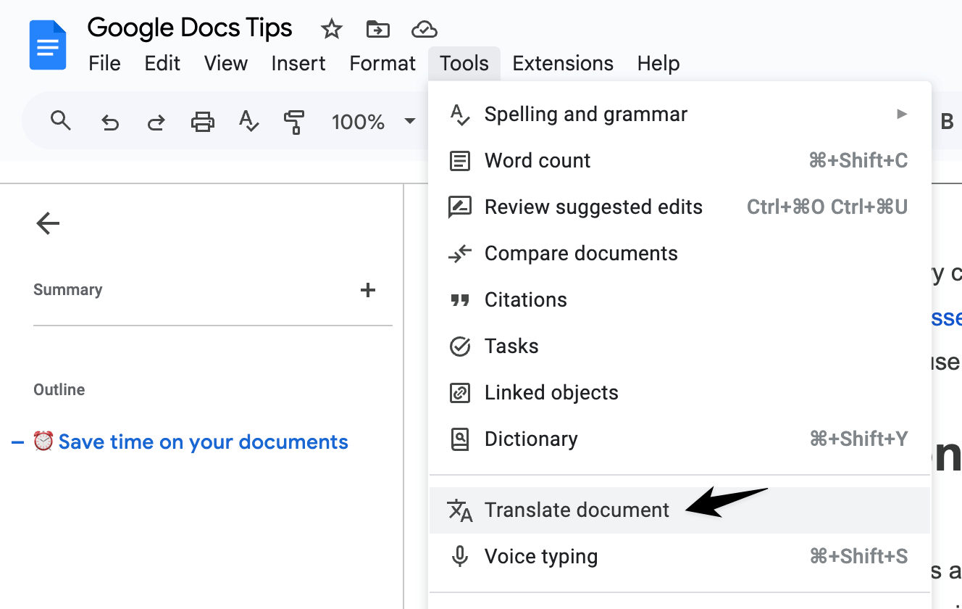Image resolution: width=962 pixels, height=609 pixels.
Task: Open the 100% zoom dropdown
Action: [373, 122]
